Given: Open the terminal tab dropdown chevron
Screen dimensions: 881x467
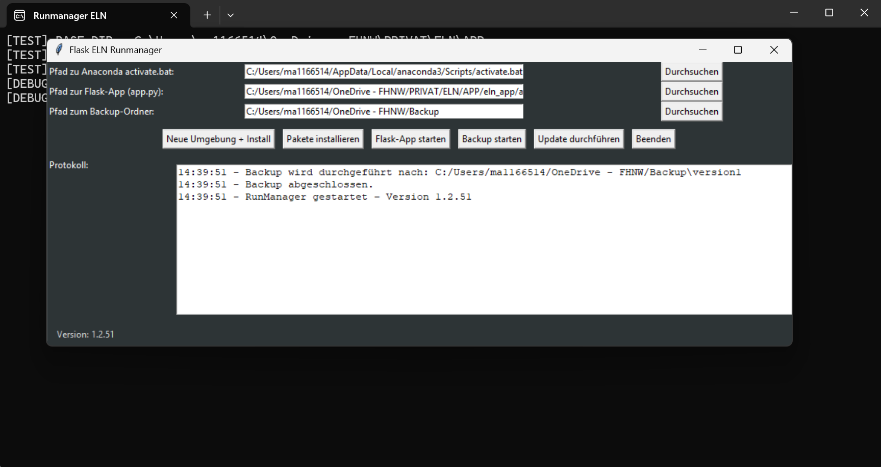Looking at the screenshot, I should tap(230, 15).
